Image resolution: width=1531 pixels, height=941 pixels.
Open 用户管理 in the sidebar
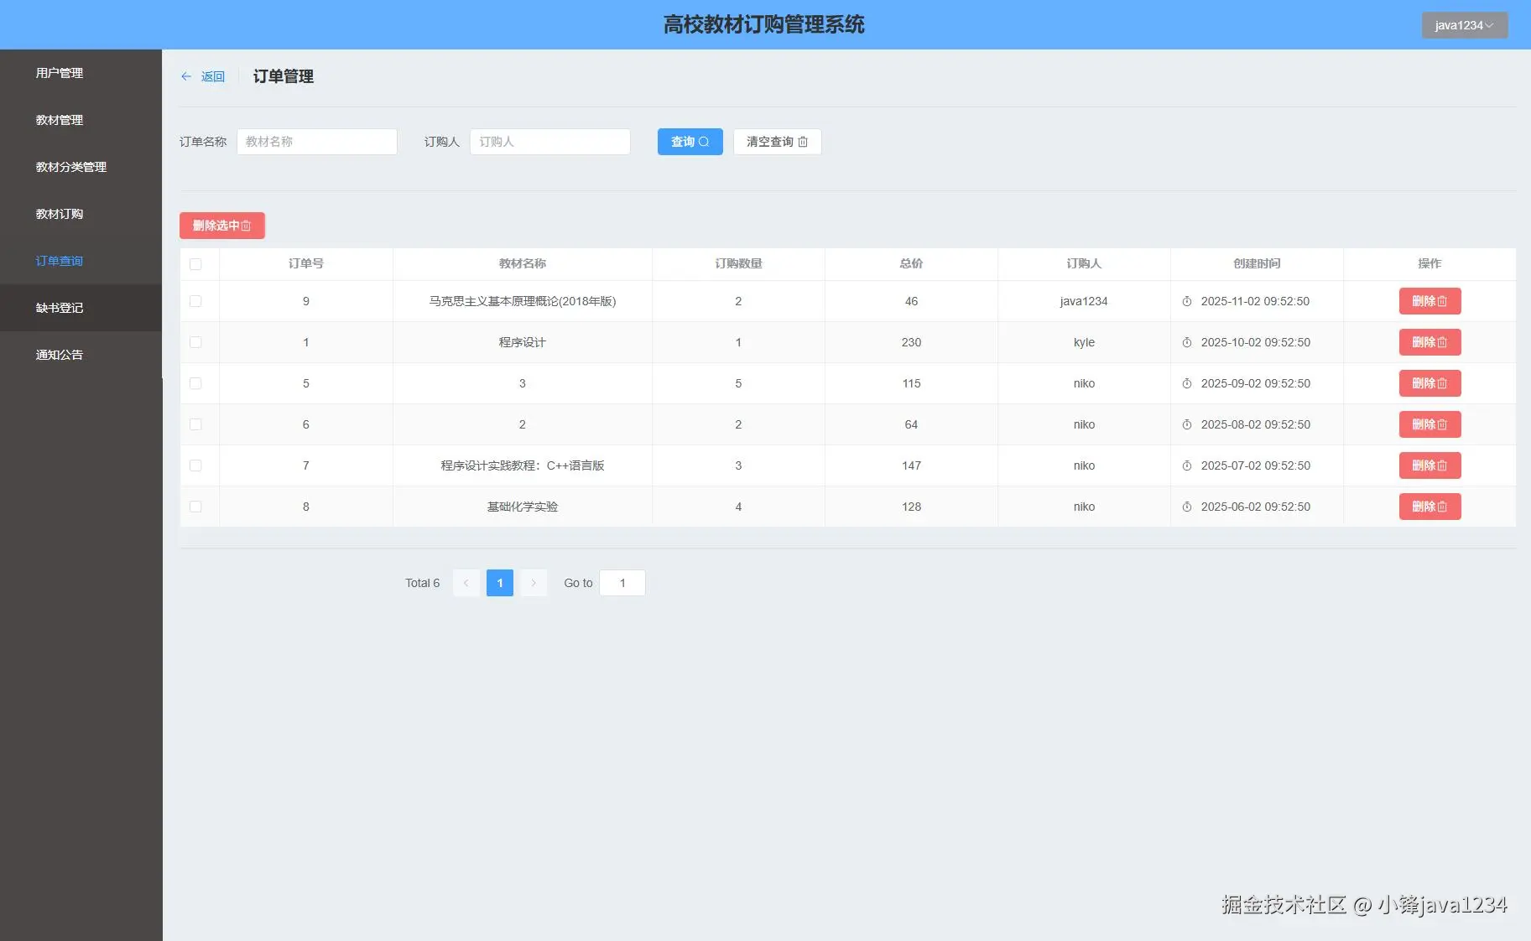[81, 73]
